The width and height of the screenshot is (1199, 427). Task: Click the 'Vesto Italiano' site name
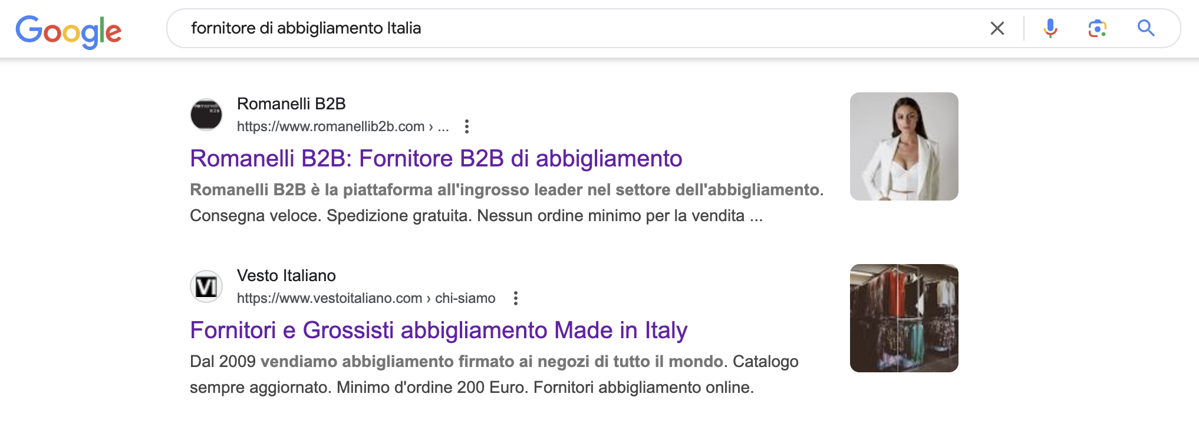(286, 276)
